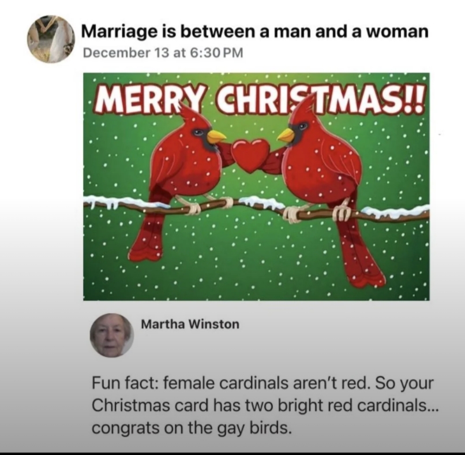Click Martha Winston's name on the comment
Viewport: 465px width, 455px height.
(190, 324)
